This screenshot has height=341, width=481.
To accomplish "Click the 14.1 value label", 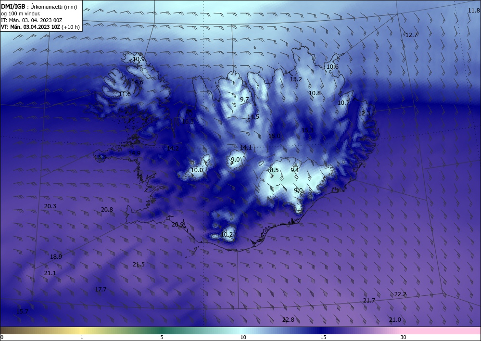I will pyautogui.click(x=246, y=148).
